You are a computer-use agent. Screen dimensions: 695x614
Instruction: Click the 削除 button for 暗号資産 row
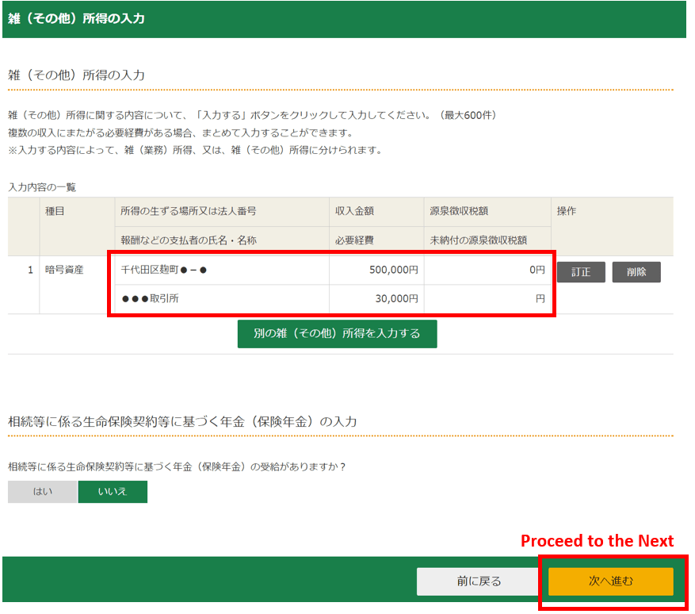(636, 272)
